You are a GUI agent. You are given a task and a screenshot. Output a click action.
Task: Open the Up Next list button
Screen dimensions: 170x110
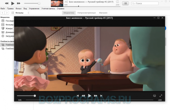click(125, 3)
